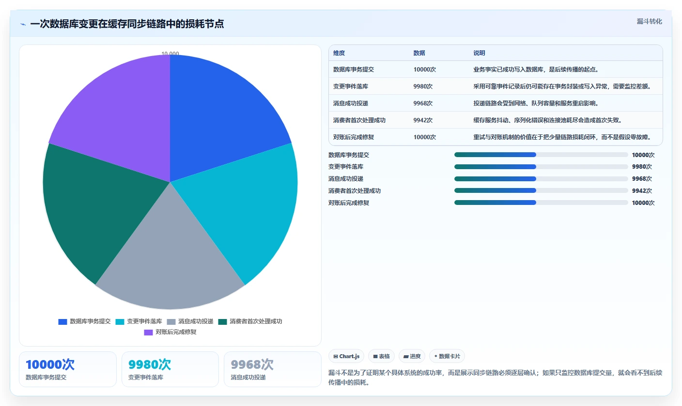This screenshot has width=682, height=406.
Task: Click progress bar for 对账后完成修复
Action: (x=541, y=203)
